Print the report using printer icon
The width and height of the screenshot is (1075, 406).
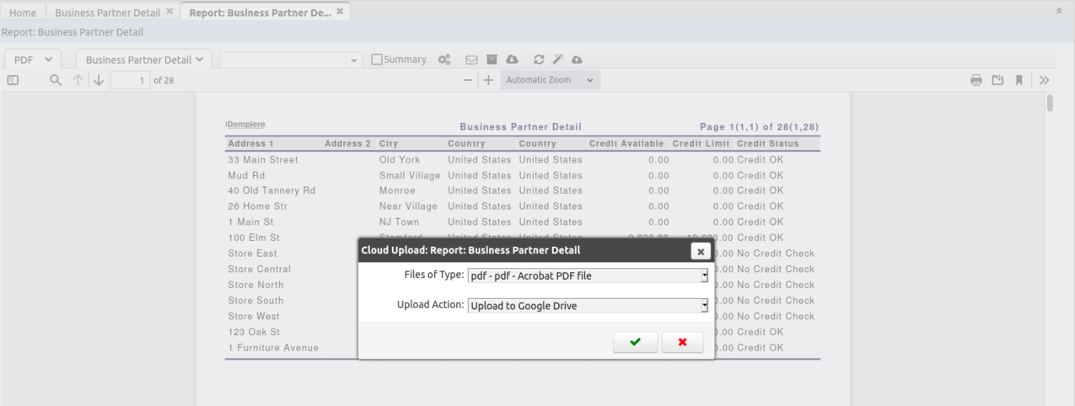point(976,80)
